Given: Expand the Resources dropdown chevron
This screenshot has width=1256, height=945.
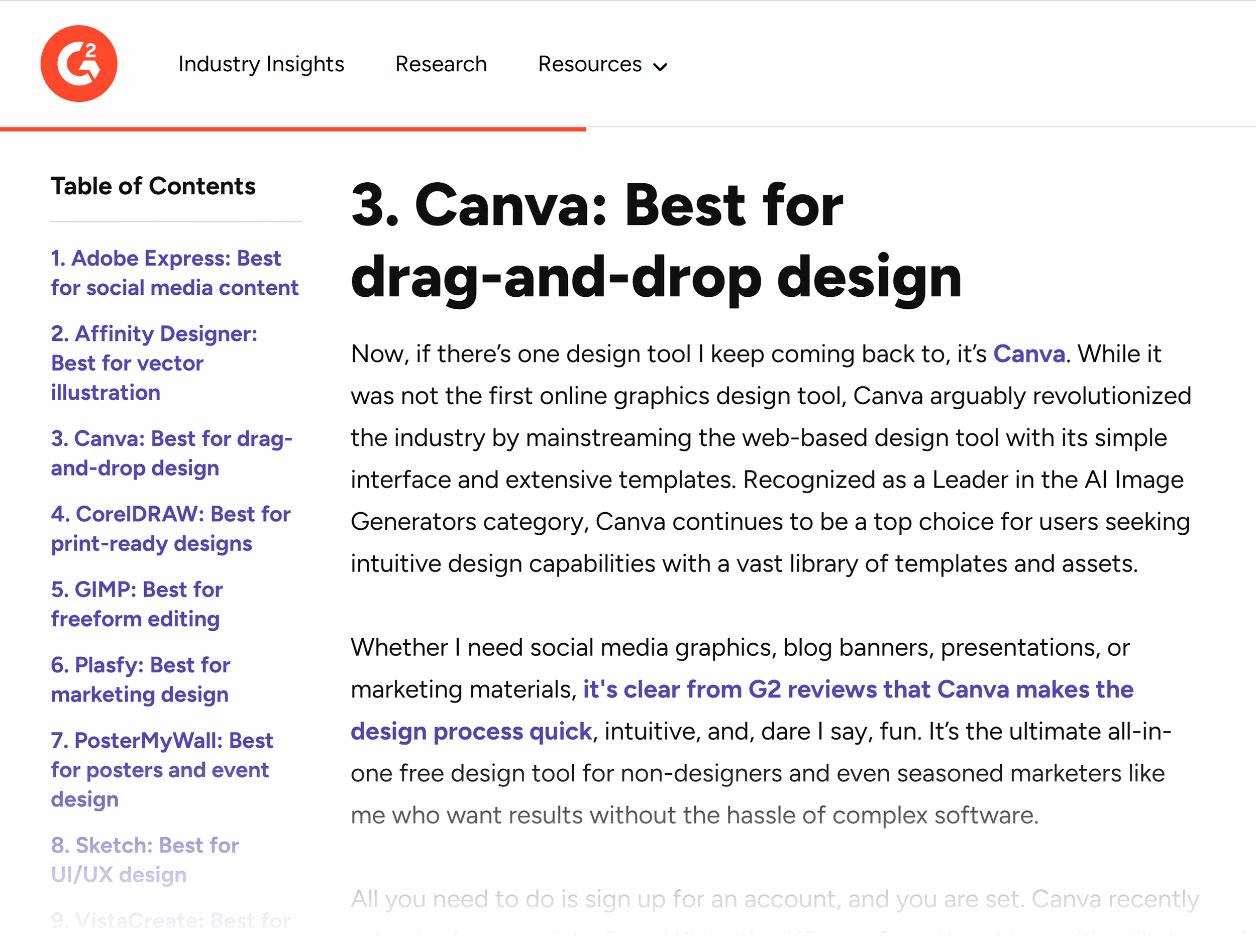Looking at the screenshot, I should 660,67.
